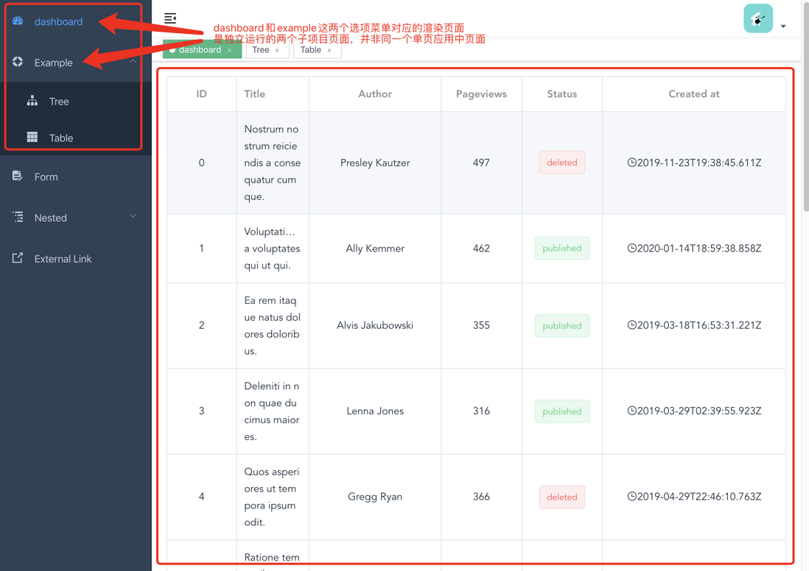Click the title starting with Nostrum
Viewport: 809px width, 571px height.
(x=273, y=163)
